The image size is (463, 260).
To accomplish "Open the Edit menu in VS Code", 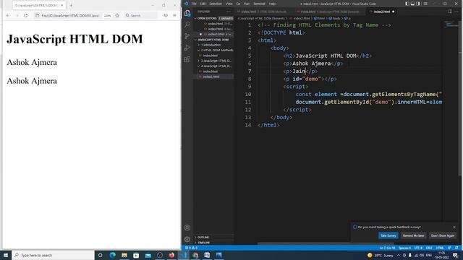I will click(203, 4).
